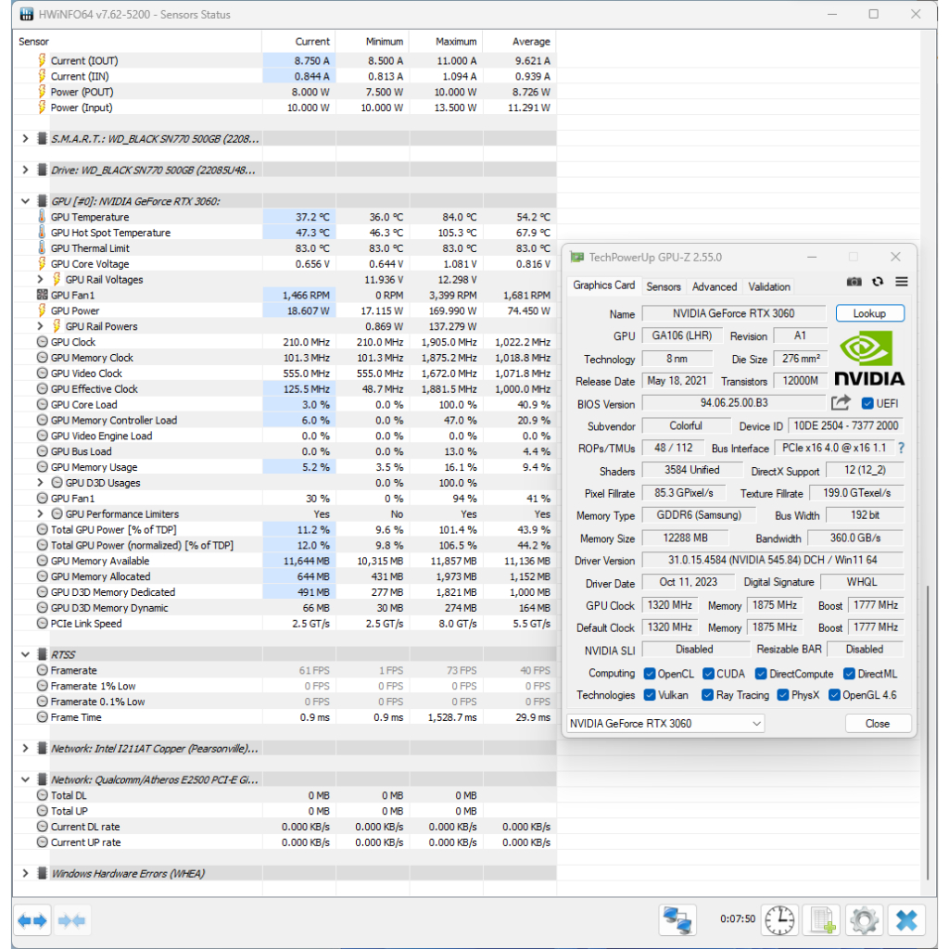
Task: Expand the Windows Hardware Errors (WHEA) group
Action: point(25,873)
